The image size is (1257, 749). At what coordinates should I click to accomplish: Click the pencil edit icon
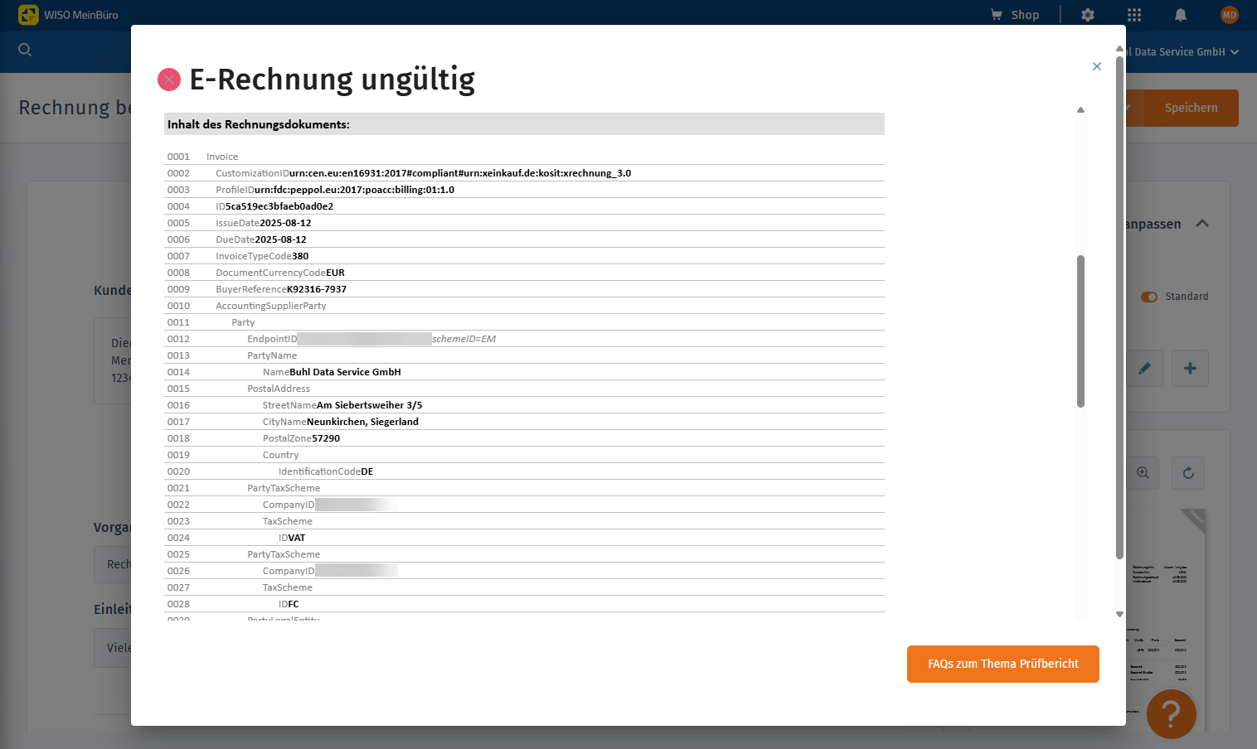coord(1144,368)
